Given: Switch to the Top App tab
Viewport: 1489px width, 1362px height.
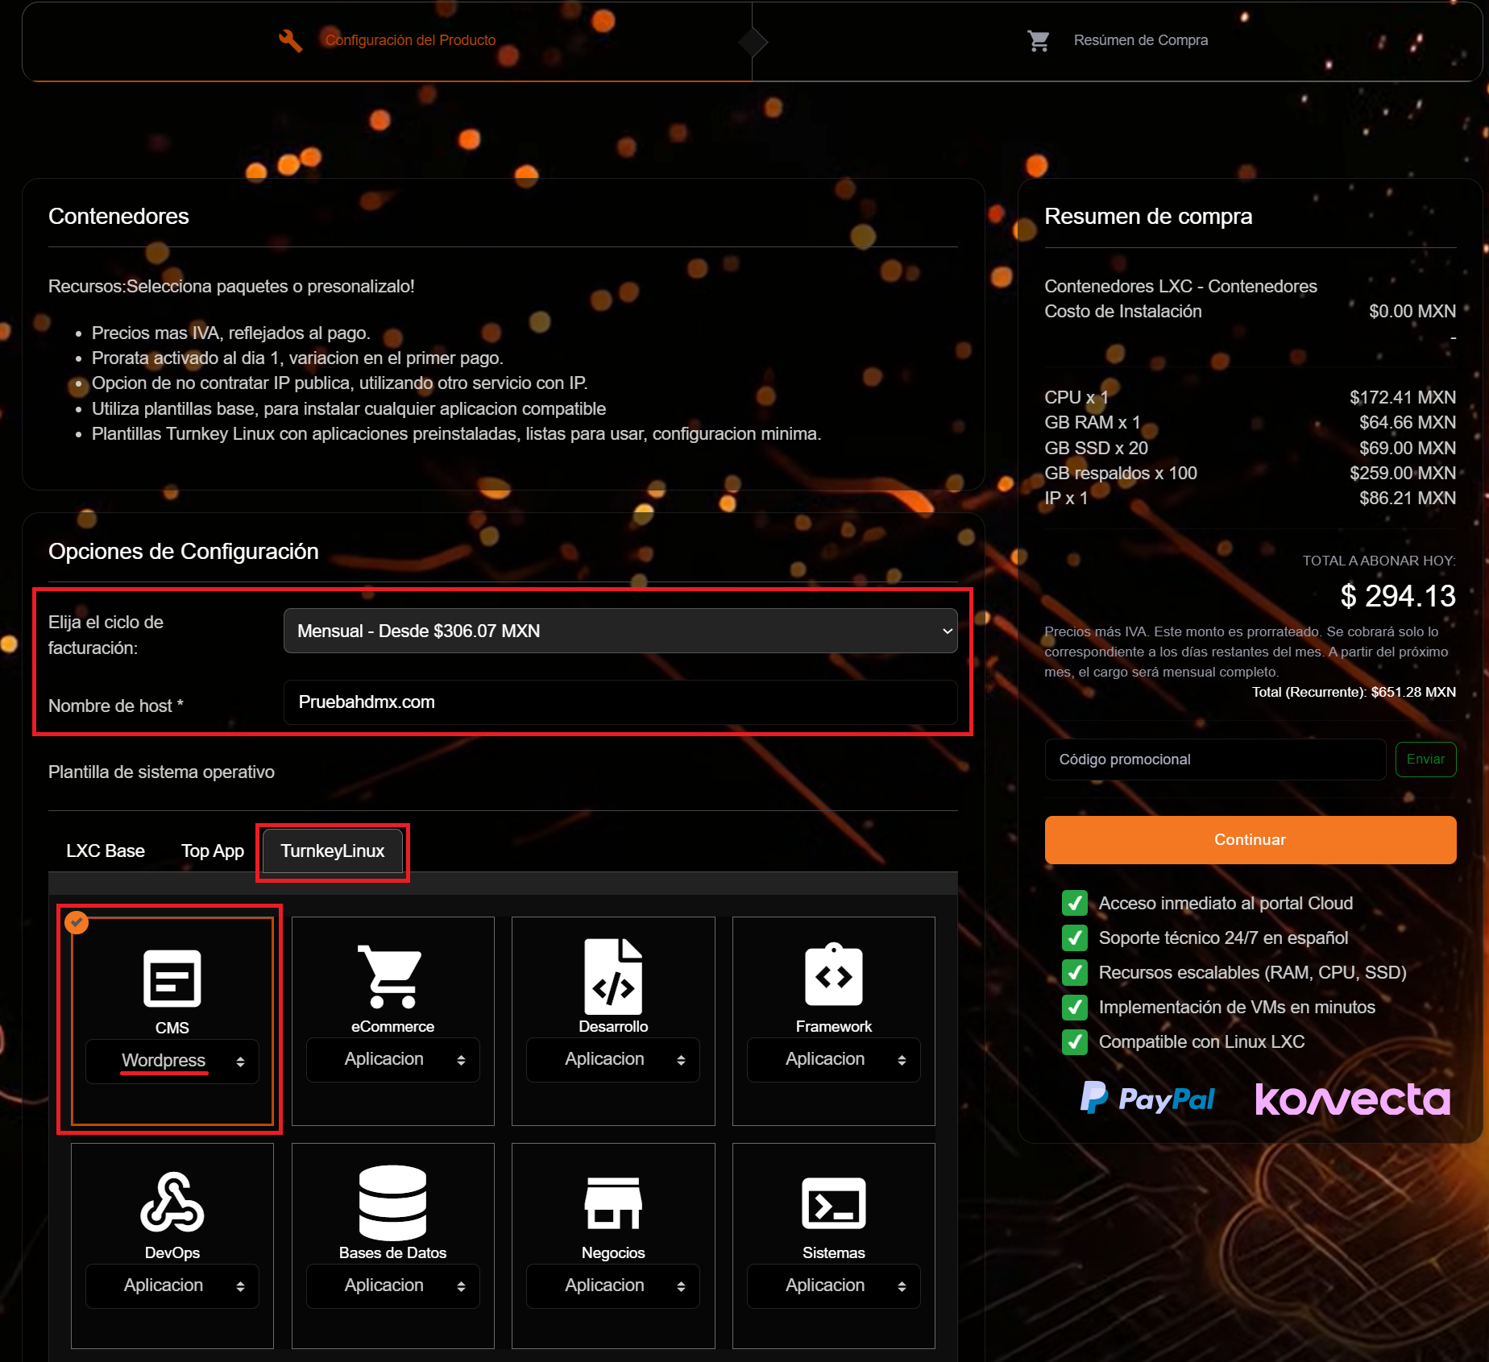Looking at the screenshot, I should tap(212, 851).
